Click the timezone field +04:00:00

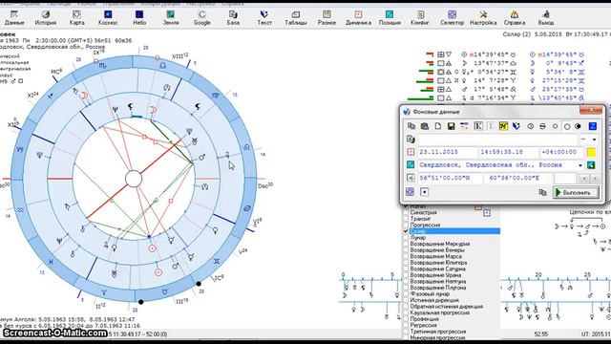561,152
